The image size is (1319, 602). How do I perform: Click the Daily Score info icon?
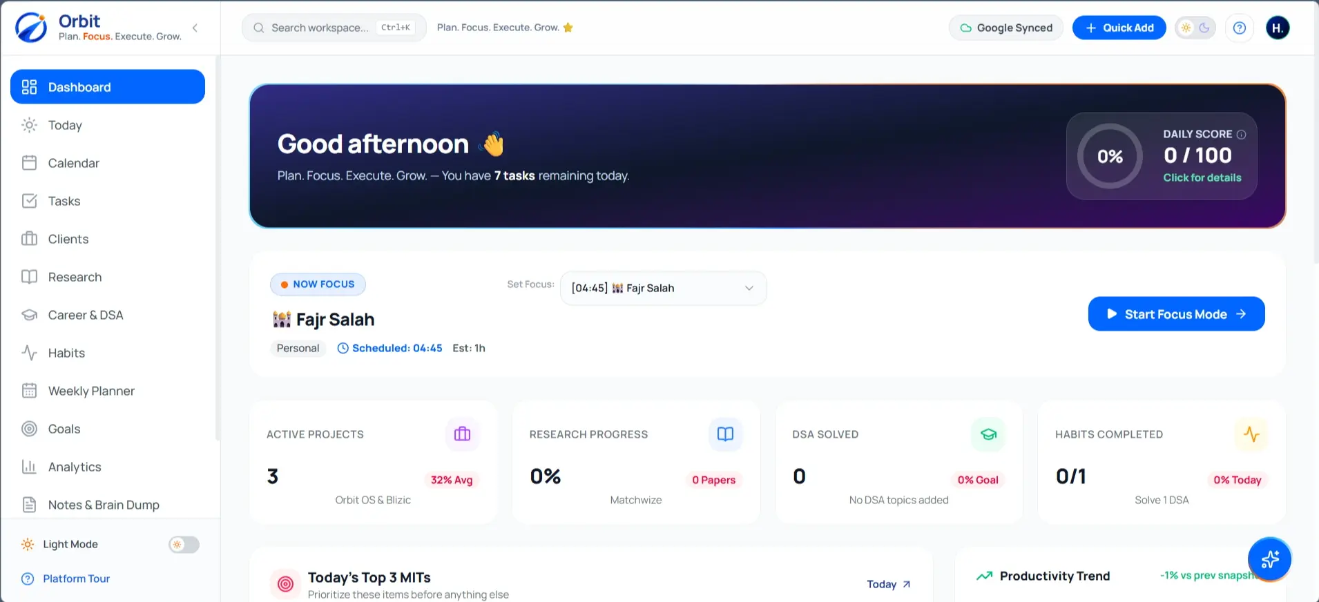(x=1241, y=135)
